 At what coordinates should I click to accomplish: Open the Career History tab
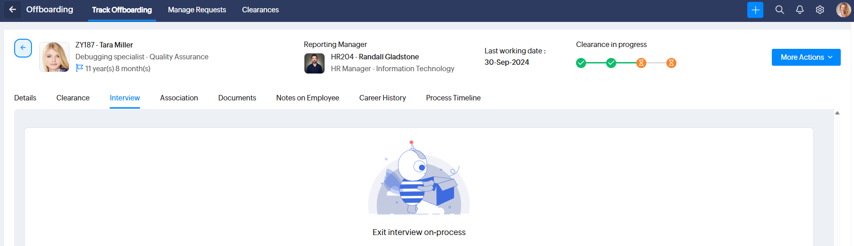[382, 98]
